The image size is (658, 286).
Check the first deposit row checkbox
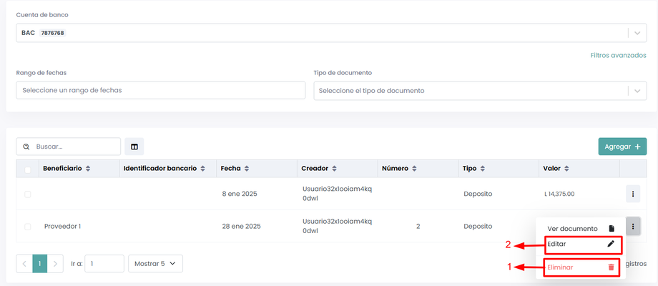pos(28,194)
